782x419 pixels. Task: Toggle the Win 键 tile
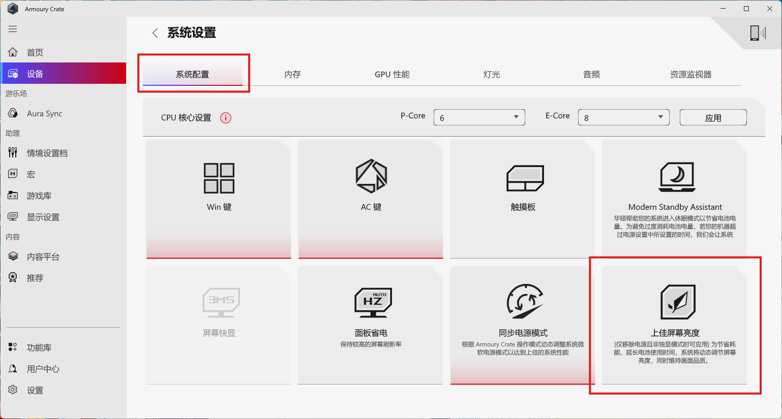[219, 199]
